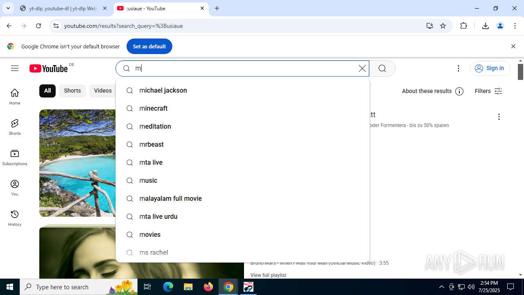
Task: Open the About these results info
Action: click(x=433, y=91)
